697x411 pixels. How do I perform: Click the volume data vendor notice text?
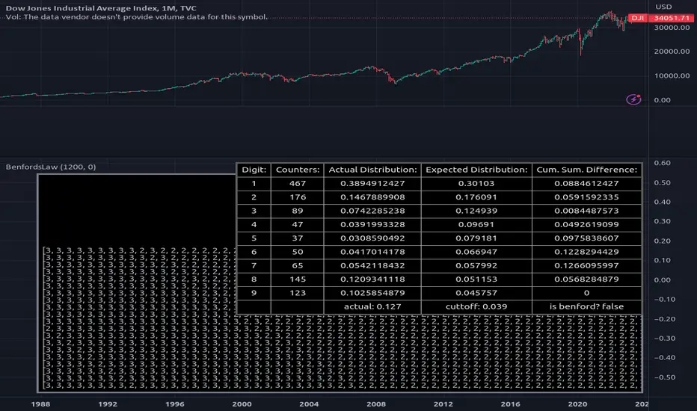(x=136, y=17)
